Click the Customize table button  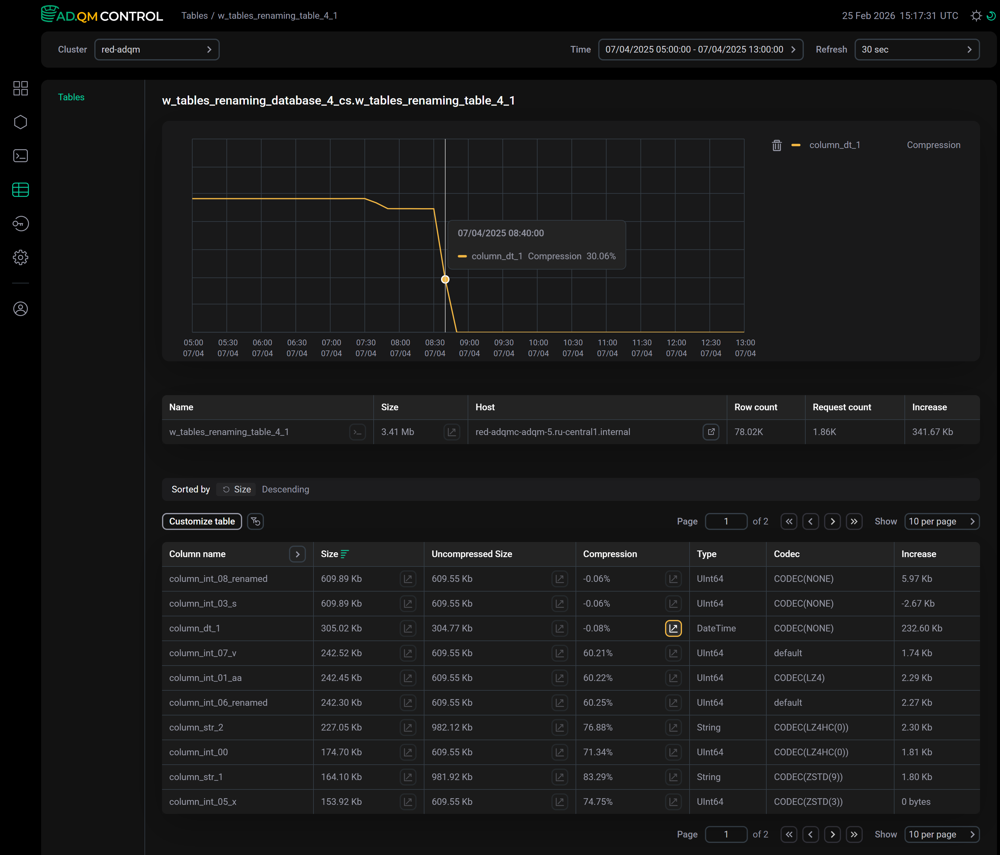tap(202, 521)
